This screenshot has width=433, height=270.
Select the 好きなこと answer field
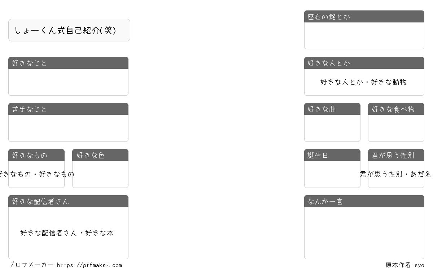68,82
